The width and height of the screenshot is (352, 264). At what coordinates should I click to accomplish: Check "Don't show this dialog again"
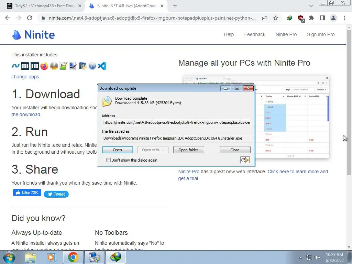click(x=108, y=160)
